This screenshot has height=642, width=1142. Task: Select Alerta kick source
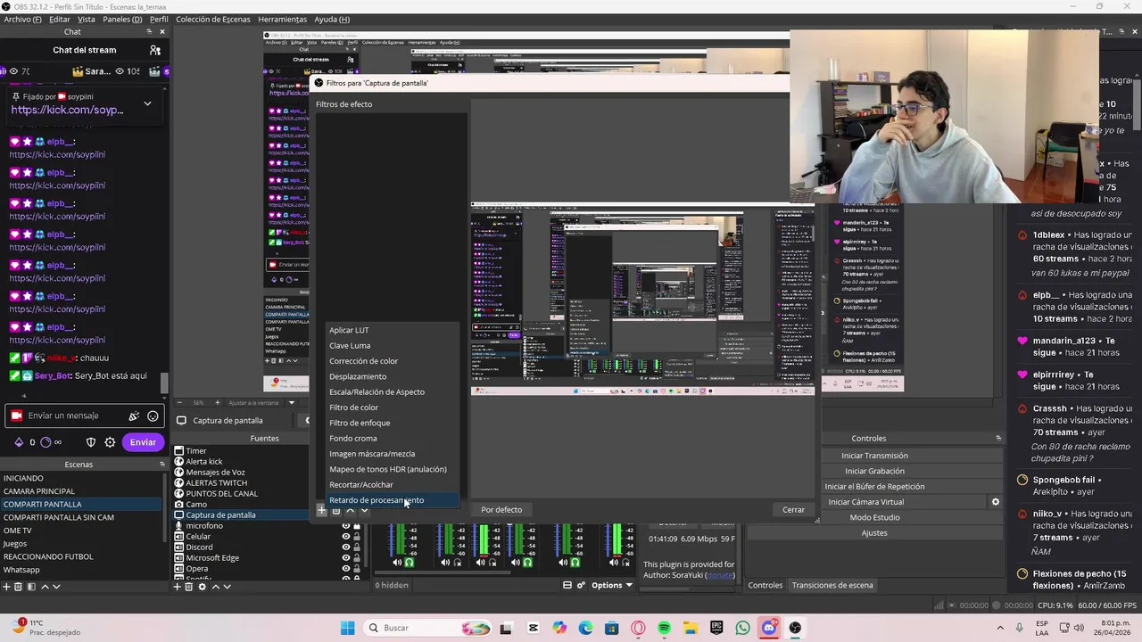tap(204, 462)
